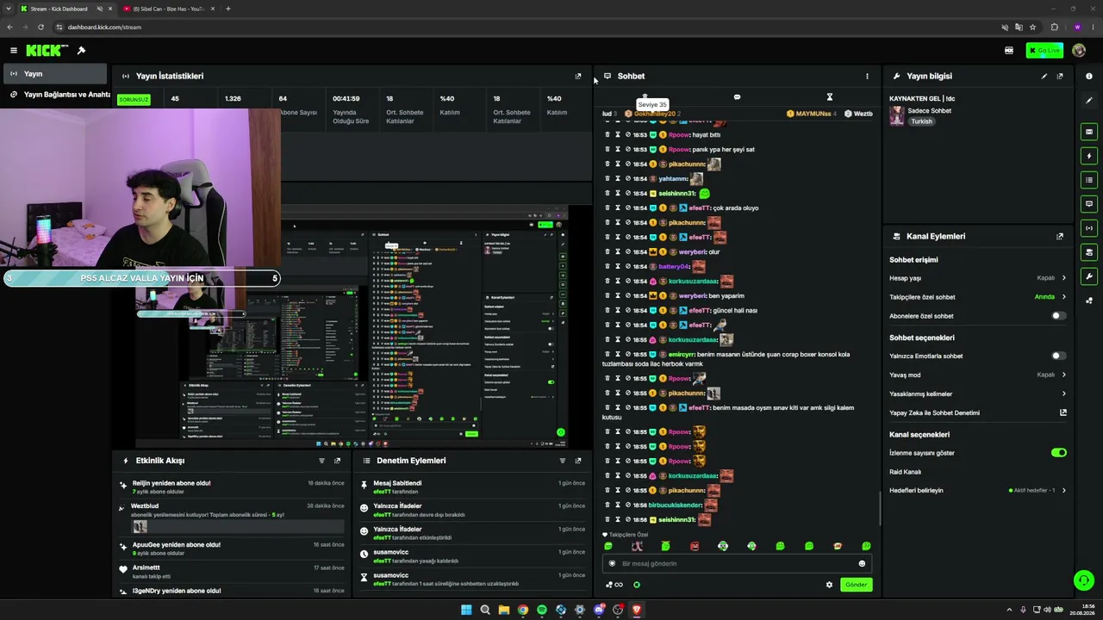Click the infinity icon below the message box
Image resolution: width=1103 pixels, height=620 pixels.
(619, 585)
